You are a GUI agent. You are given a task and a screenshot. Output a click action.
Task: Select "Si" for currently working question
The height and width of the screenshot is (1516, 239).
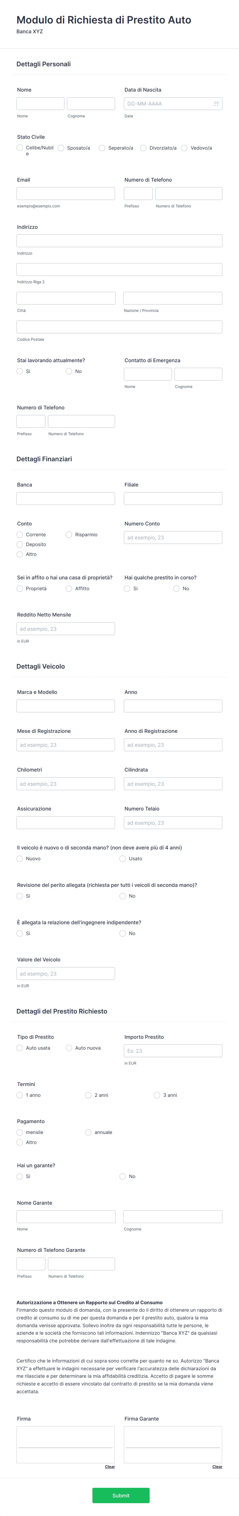tap(18, 371)
